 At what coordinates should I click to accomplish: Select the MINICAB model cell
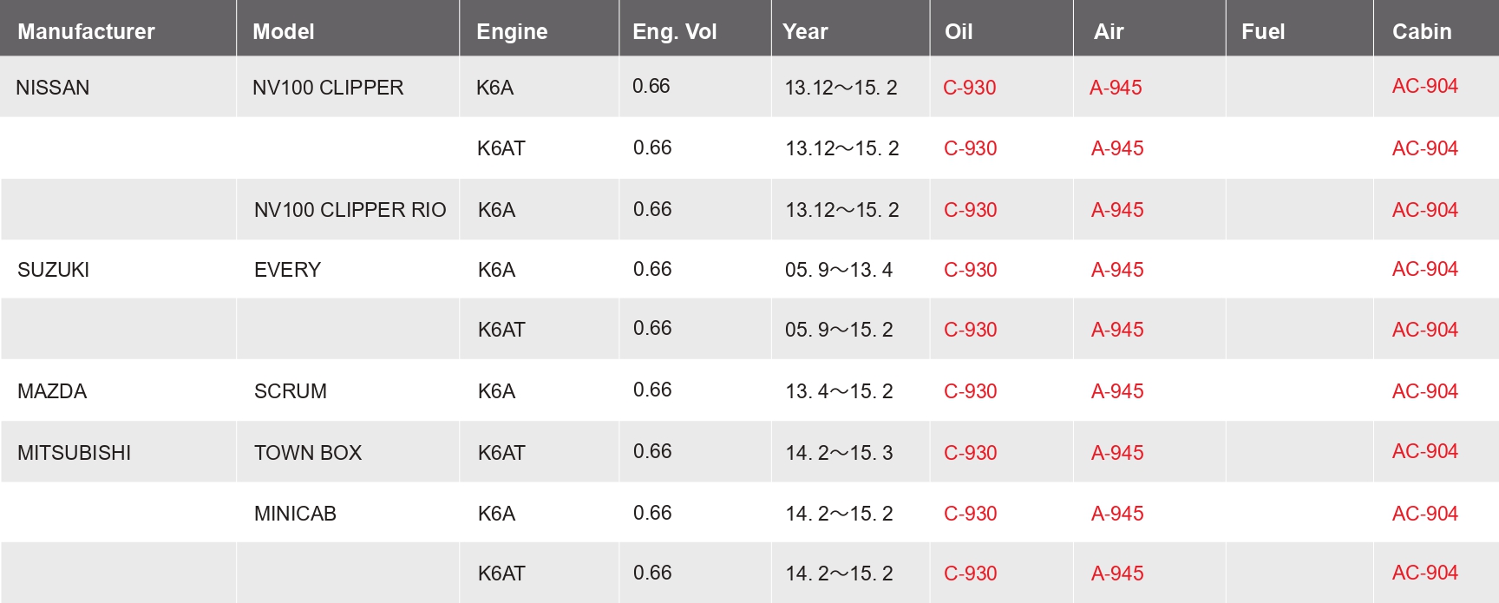click(x=295, y=514)
